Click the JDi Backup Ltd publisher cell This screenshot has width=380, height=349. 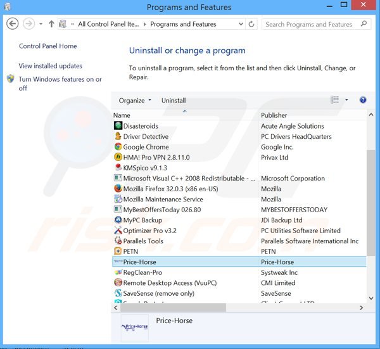point(282,220)
